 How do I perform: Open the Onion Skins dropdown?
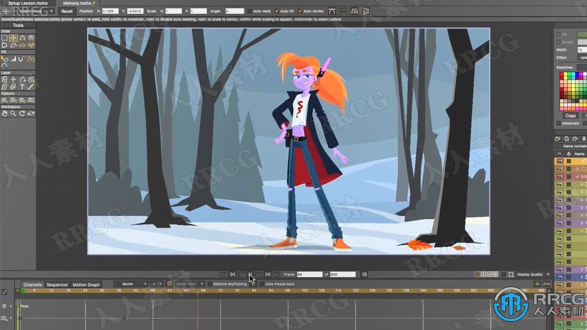[190, 284]
